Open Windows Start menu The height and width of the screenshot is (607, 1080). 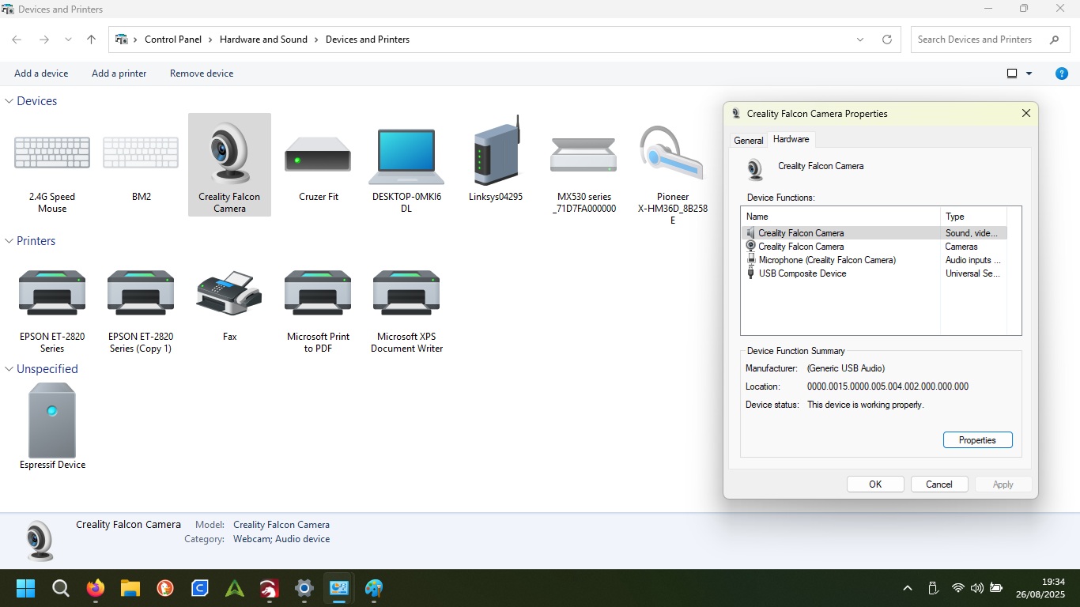[x=25, y=588]
